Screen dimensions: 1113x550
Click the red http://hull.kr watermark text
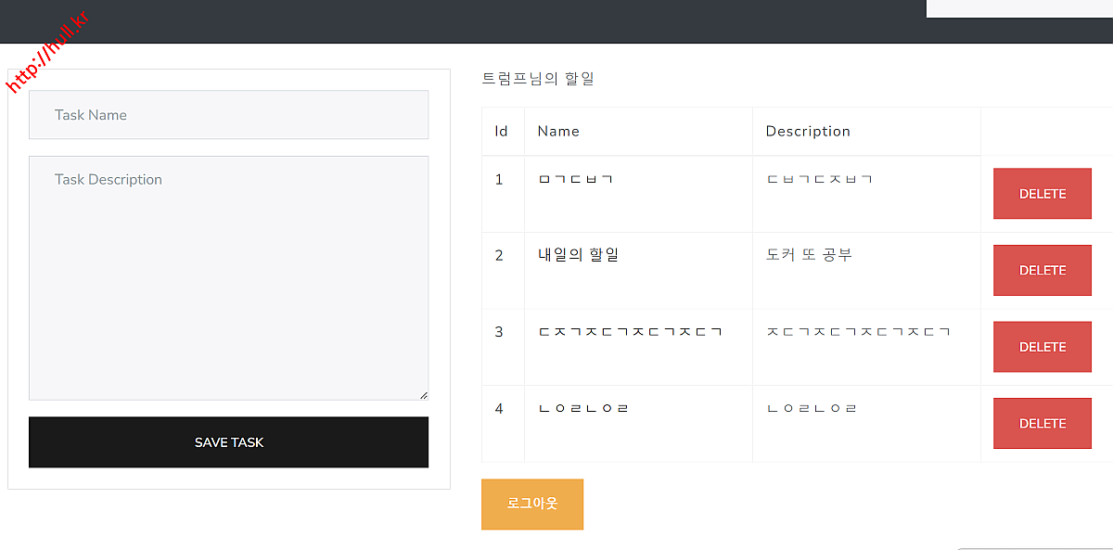46,54
